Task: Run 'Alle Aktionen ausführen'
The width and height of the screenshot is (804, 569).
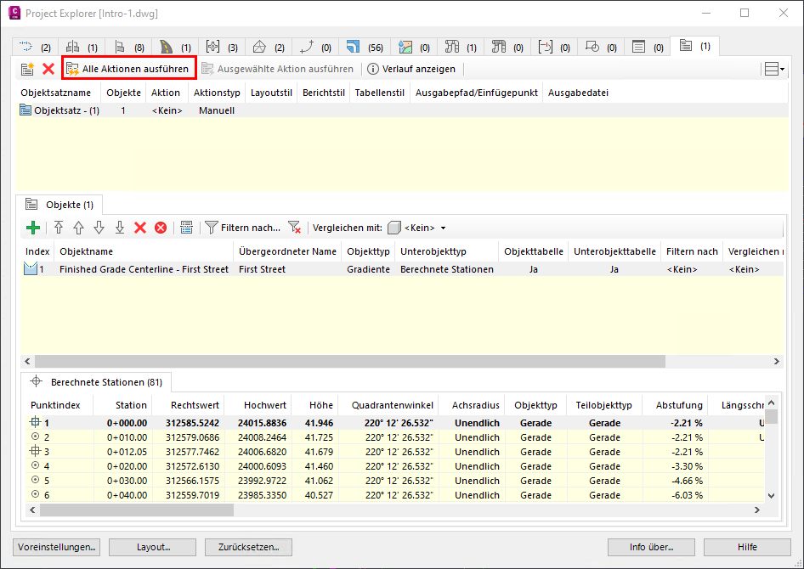Action: point(128,69)
